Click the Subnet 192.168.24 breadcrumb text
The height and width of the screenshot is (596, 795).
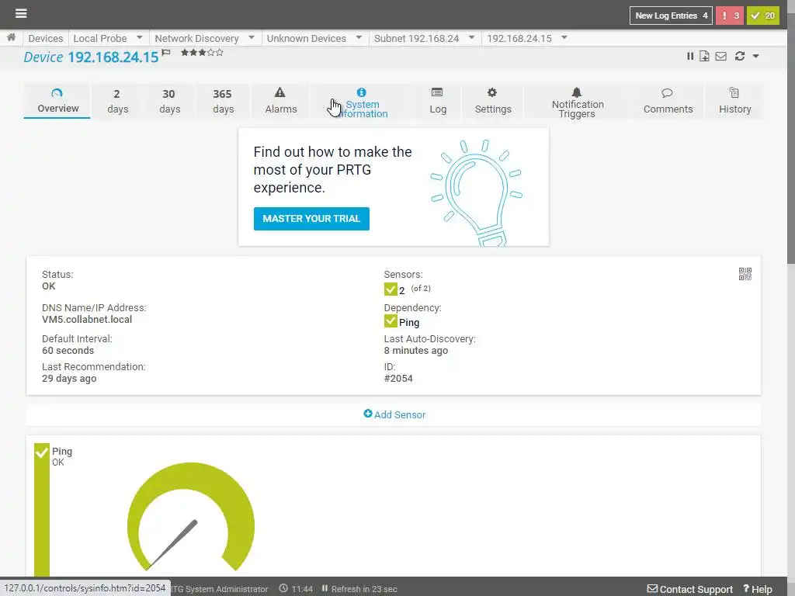tap(416, 38)
